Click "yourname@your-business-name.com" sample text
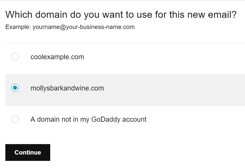The width and height of the screenshot is (245, 168). point(83,27)
